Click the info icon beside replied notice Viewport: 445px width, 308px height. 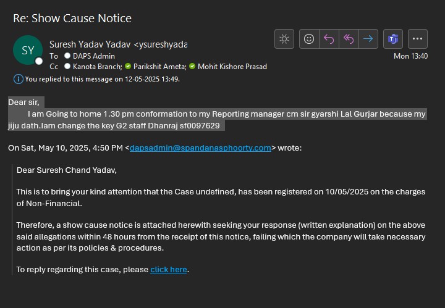[19, 79]
